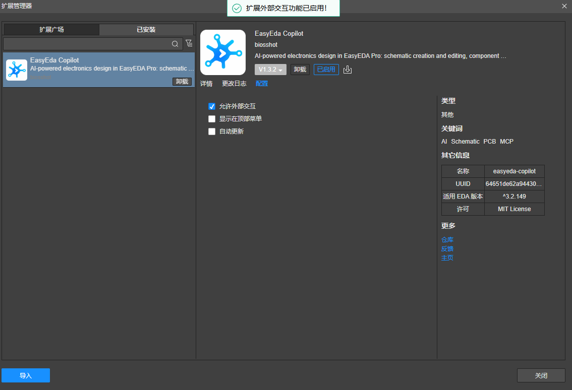Image resolution: width=572 pixels, height=390 pixels.
Task: Open the 反馈 link
Action: pyautogui.click(x=447, y=249)
